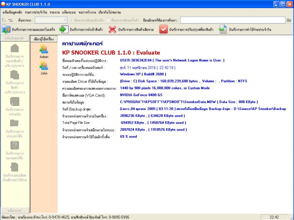Screen dimensions: 294x220
Task: Click the list view icon beside sort icon
Action: tap(10, 20)
